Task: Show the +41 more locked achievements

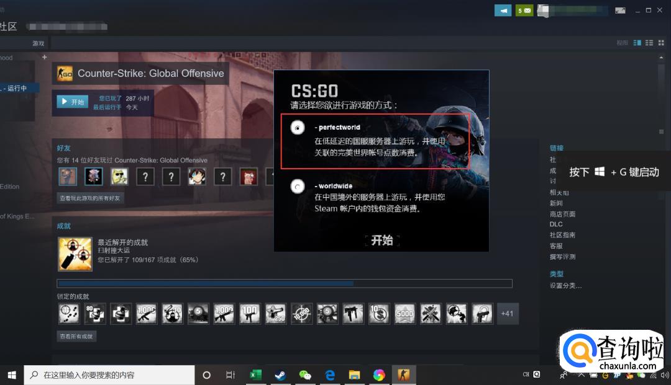Action: click(x=508, y=314)
